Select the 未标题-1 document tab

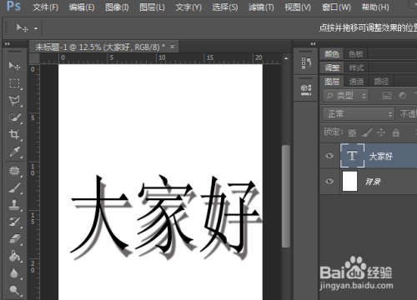tap(99, 47)
